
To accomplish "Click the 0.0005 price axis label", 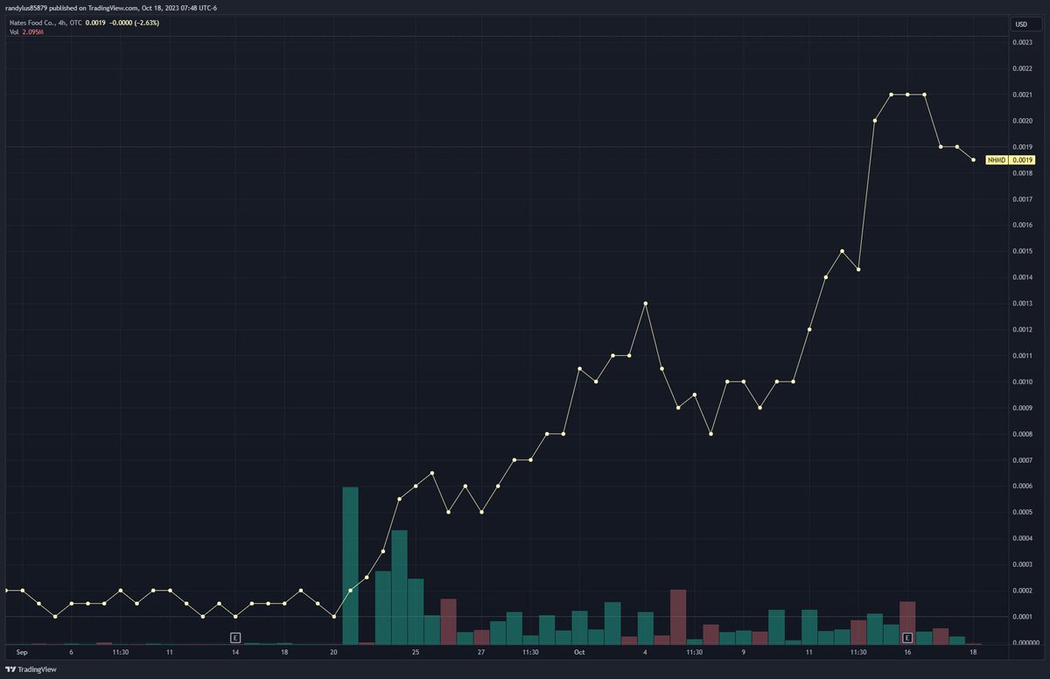I will click(x=1022, y=513).
